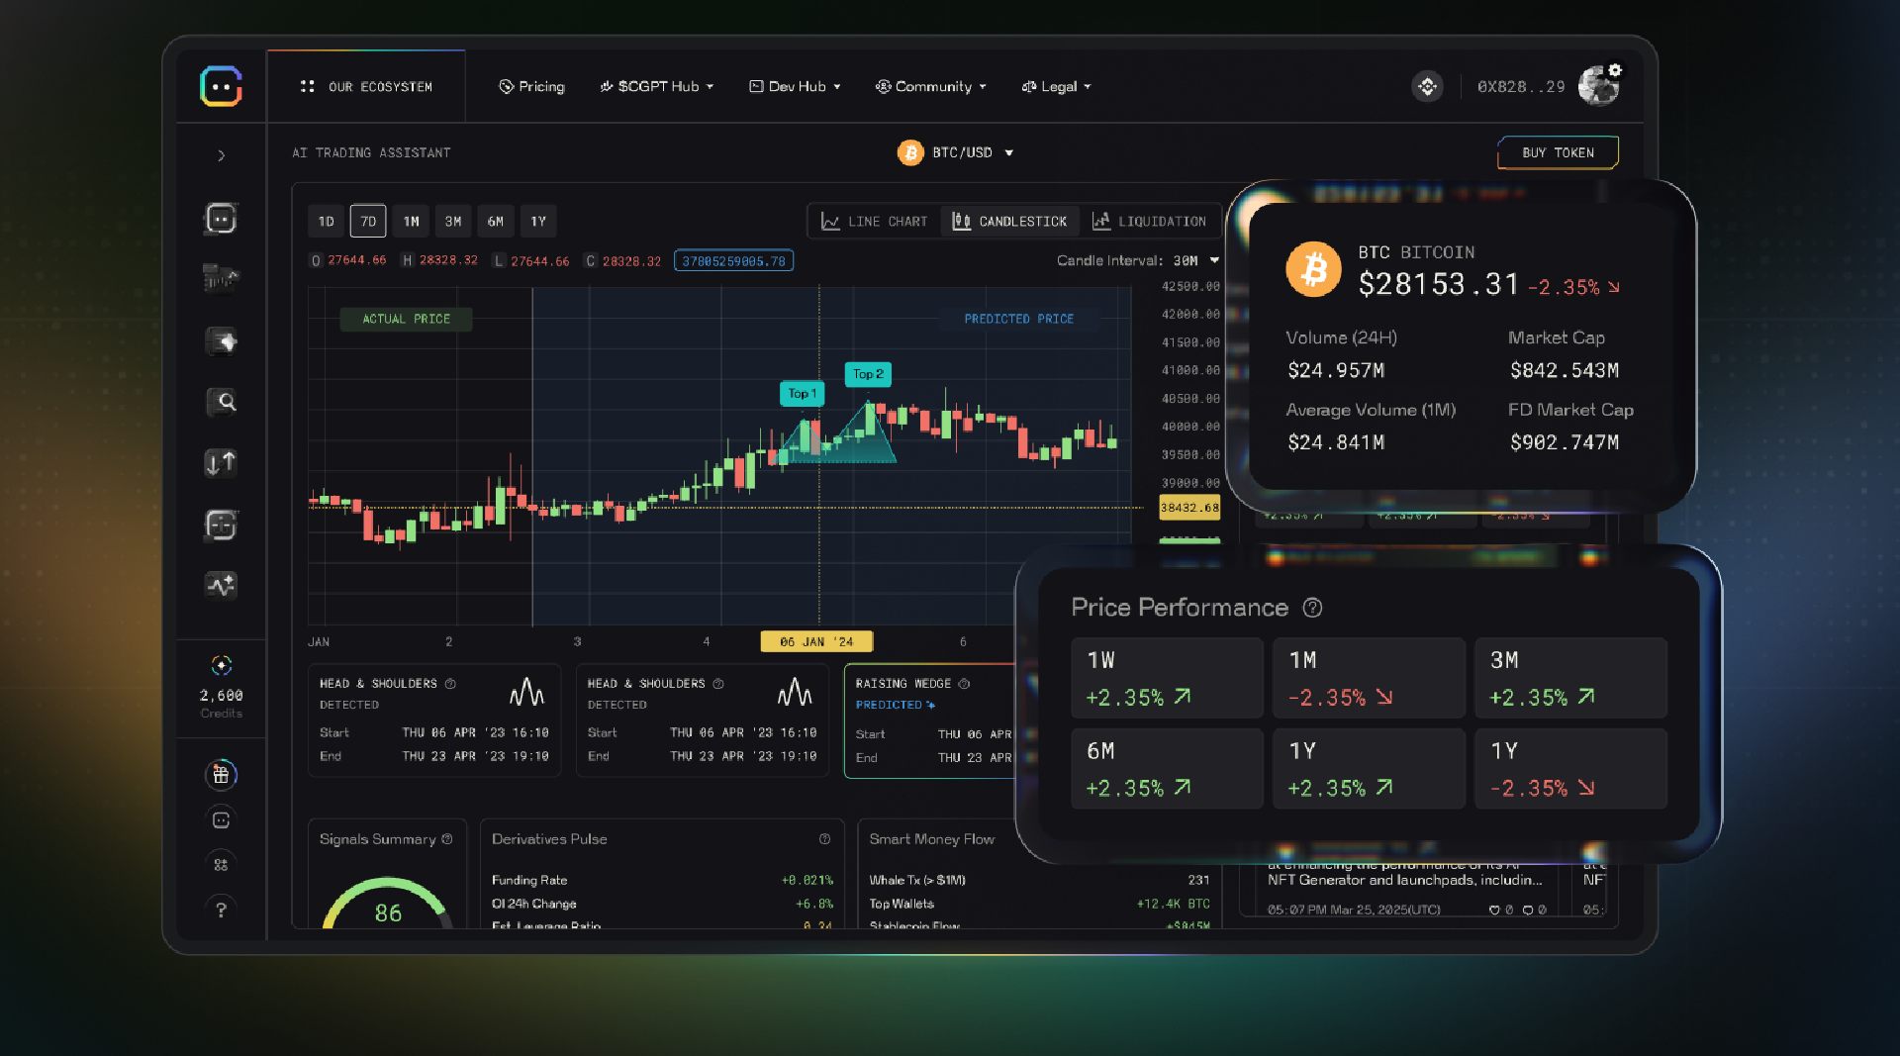Select the AI signals analytics tool in sidebar
The height and width of the screenshot is (1056, 1900).
click(223, 585)
